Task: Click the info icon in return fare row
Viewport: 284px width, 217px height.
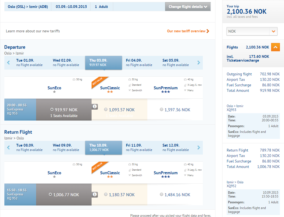Action: (x=95, y=194)
